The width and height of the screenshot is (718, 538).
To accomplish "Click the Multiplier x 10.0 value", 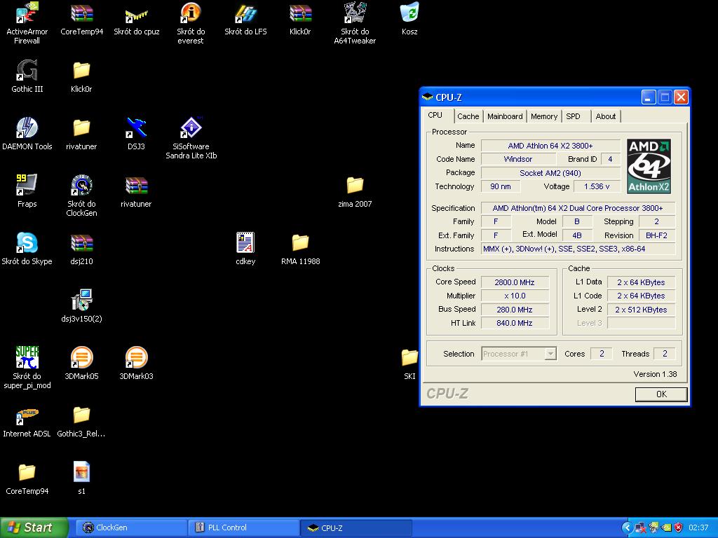I will click(x=514, y=296).
